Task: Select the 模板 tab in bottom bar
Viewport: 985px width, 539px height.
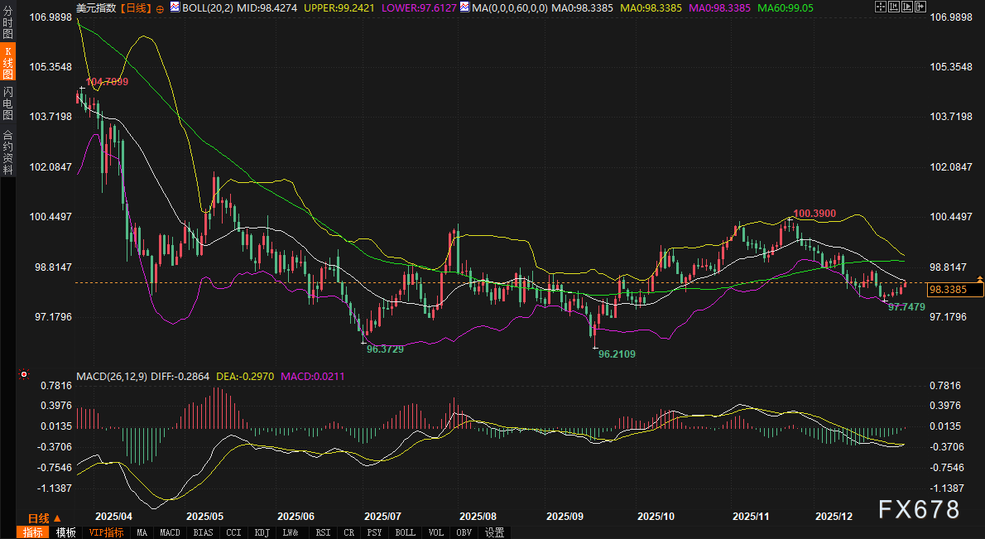Action: coord(66,532)
